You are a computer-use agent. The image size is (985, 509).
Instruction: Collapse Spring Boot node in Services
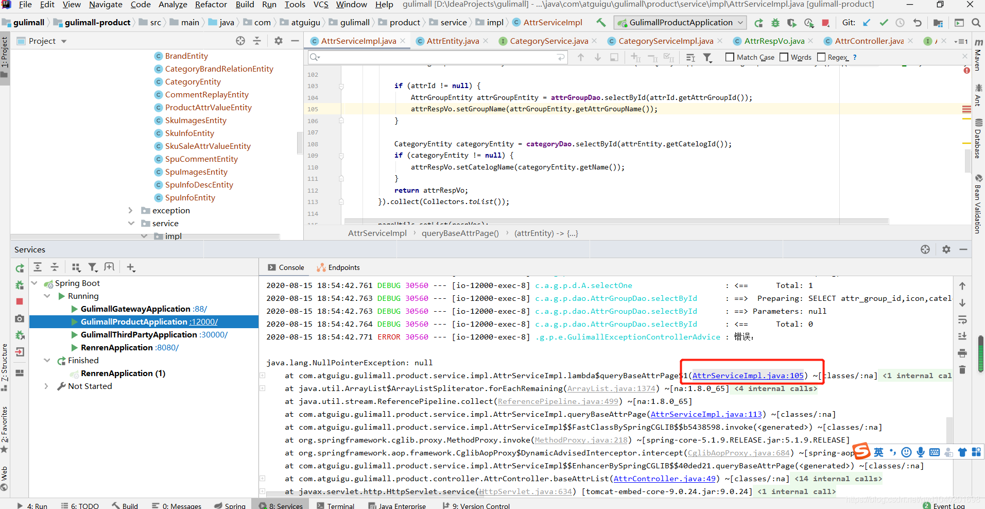click(x=34, y=283)
